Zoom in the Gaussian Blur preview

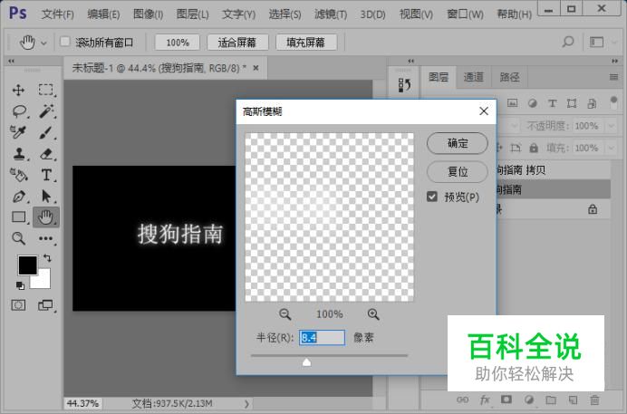(x=373, y=314)
